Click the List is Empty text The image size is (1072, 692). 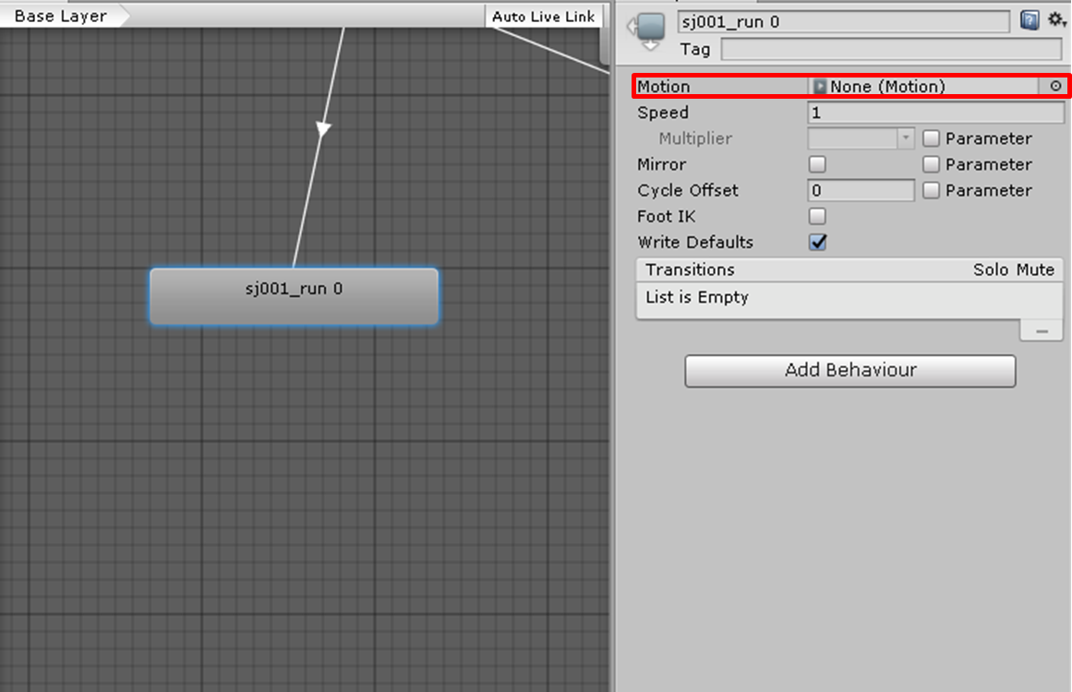tap(697, 297)
